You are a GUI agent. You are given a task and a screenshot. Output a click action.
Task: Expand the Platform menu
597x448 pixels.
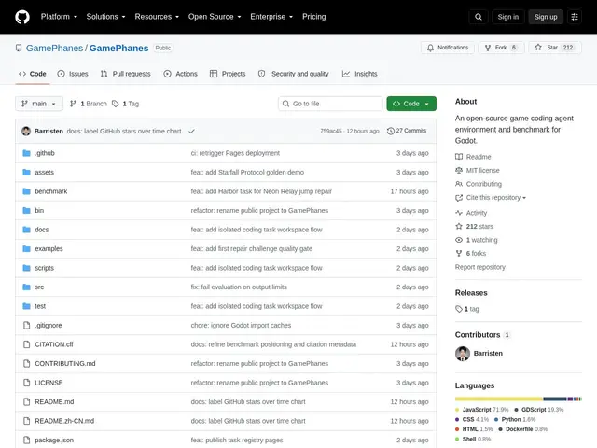59,17
